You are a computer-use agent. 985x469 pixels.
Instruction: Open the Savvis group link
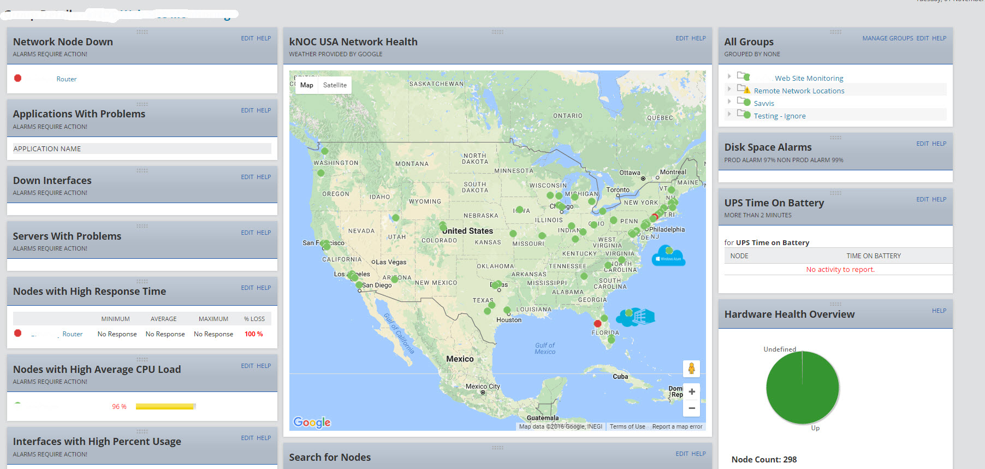(x=764, y=104)
